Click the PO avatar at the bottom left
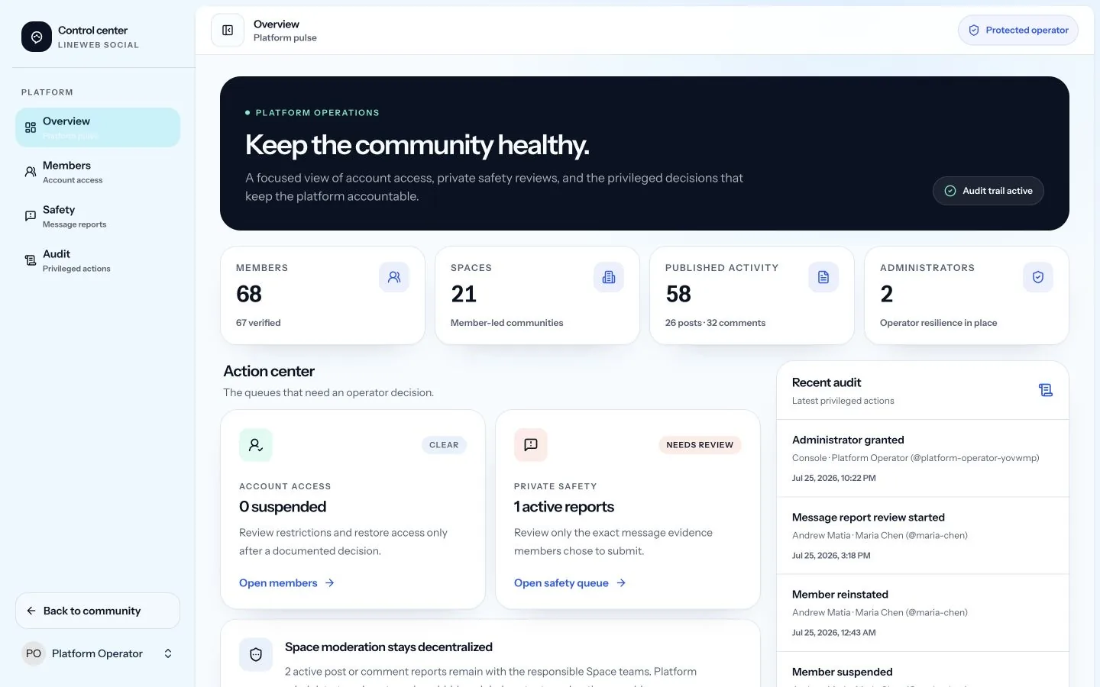 coord(34,653)
